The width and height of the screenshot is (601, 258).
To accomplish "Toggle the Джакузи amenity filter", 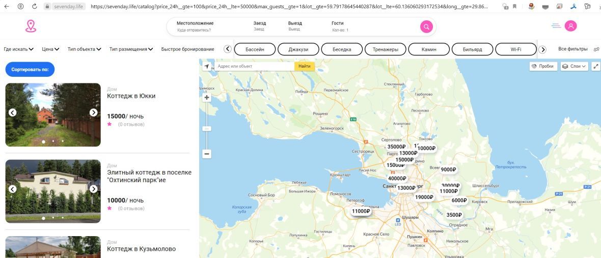I will tap(298, 49).
